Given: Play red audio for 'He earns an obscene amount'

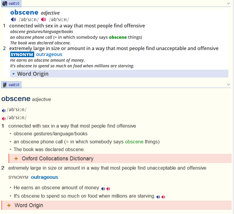Looking at the screenshot, I should (x=108, y=189).
